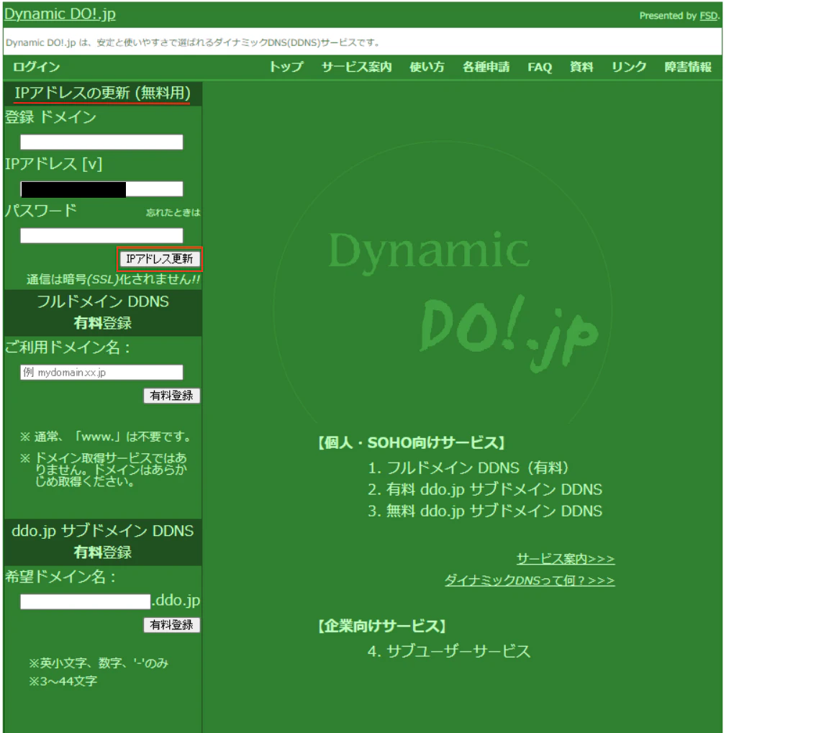
Task: Open ダイナミックDNSって何？>>> link
Action: (x=529, y=581)
